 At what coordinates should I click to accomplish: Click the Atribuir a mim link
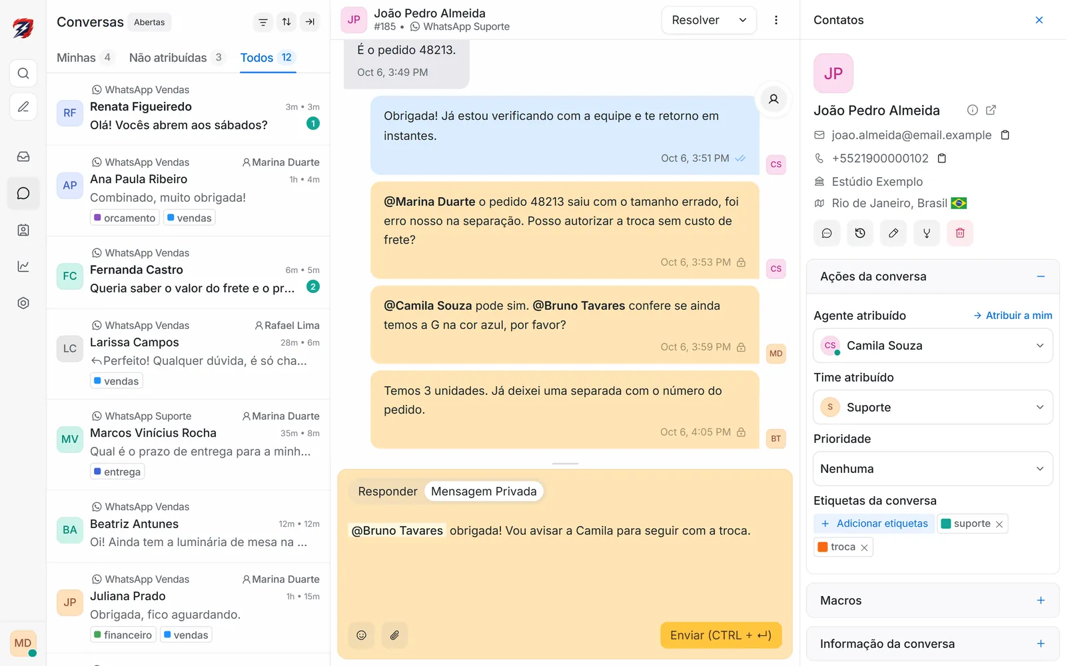tap(1013, 316)
